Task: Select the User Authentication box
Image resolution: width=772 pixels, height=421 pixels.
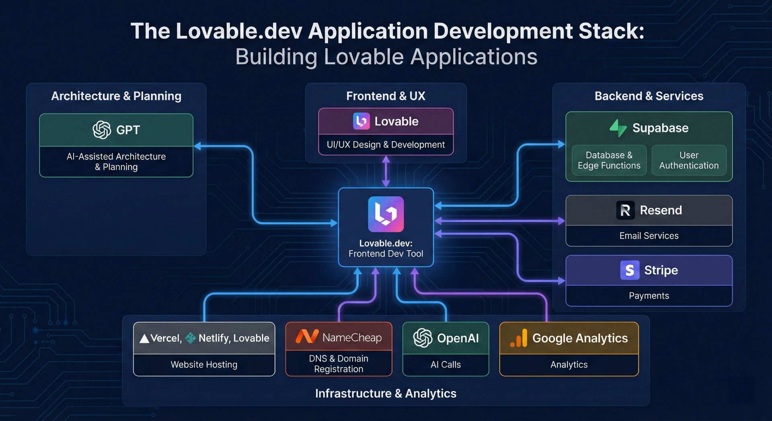Action: click(689, 160)
